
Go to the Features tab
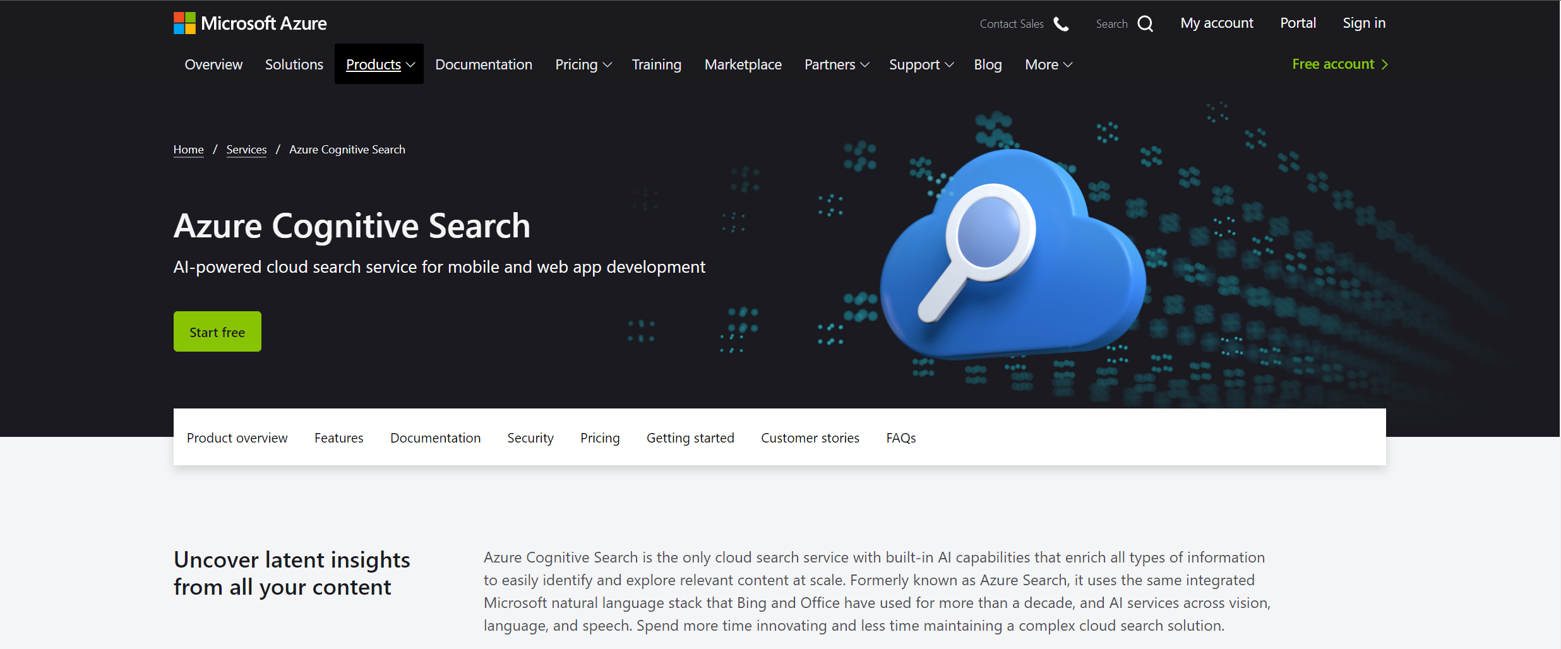coord(338,438)
